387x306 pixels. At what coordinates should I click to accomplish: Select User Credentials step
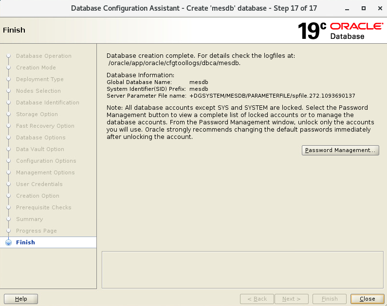(39, 184)
